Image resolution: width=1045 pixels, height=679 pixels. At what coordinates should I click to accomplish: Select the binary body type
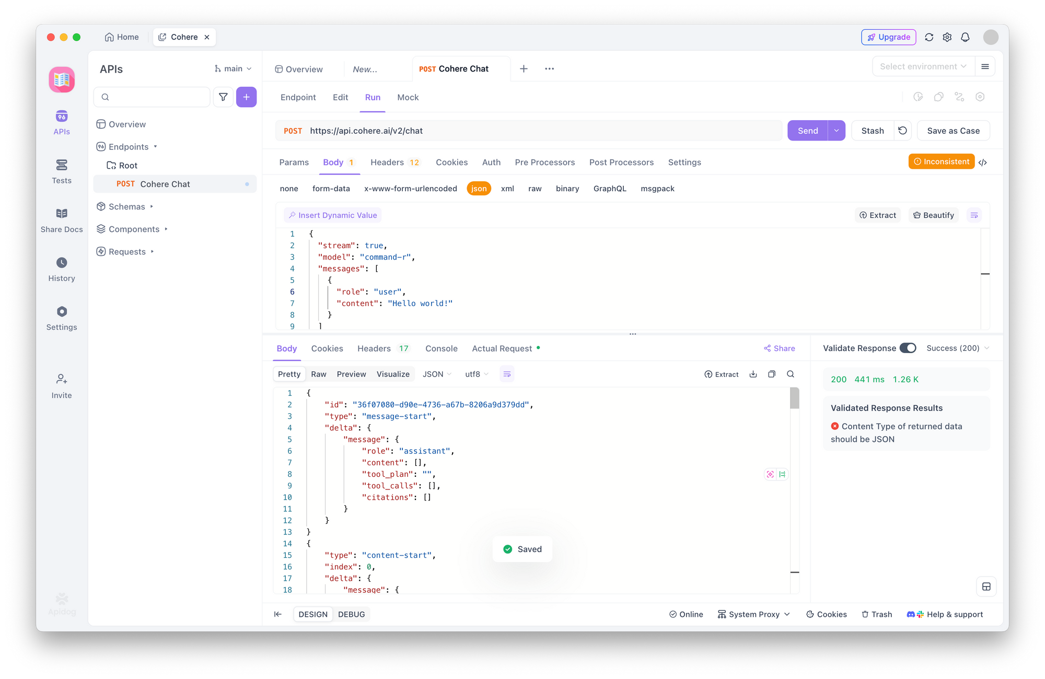pos(567,189)
